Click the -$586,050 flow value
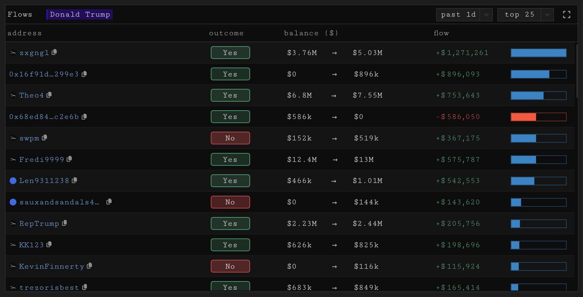This screenshot has height=297, width=583. (458, 117)
